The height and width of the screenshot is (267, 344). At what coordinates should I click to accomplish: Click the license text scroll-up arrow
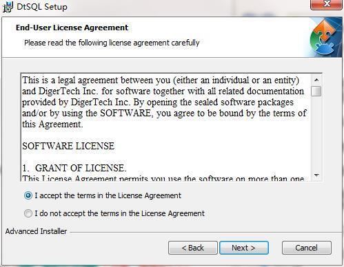[x=316, y=80]
